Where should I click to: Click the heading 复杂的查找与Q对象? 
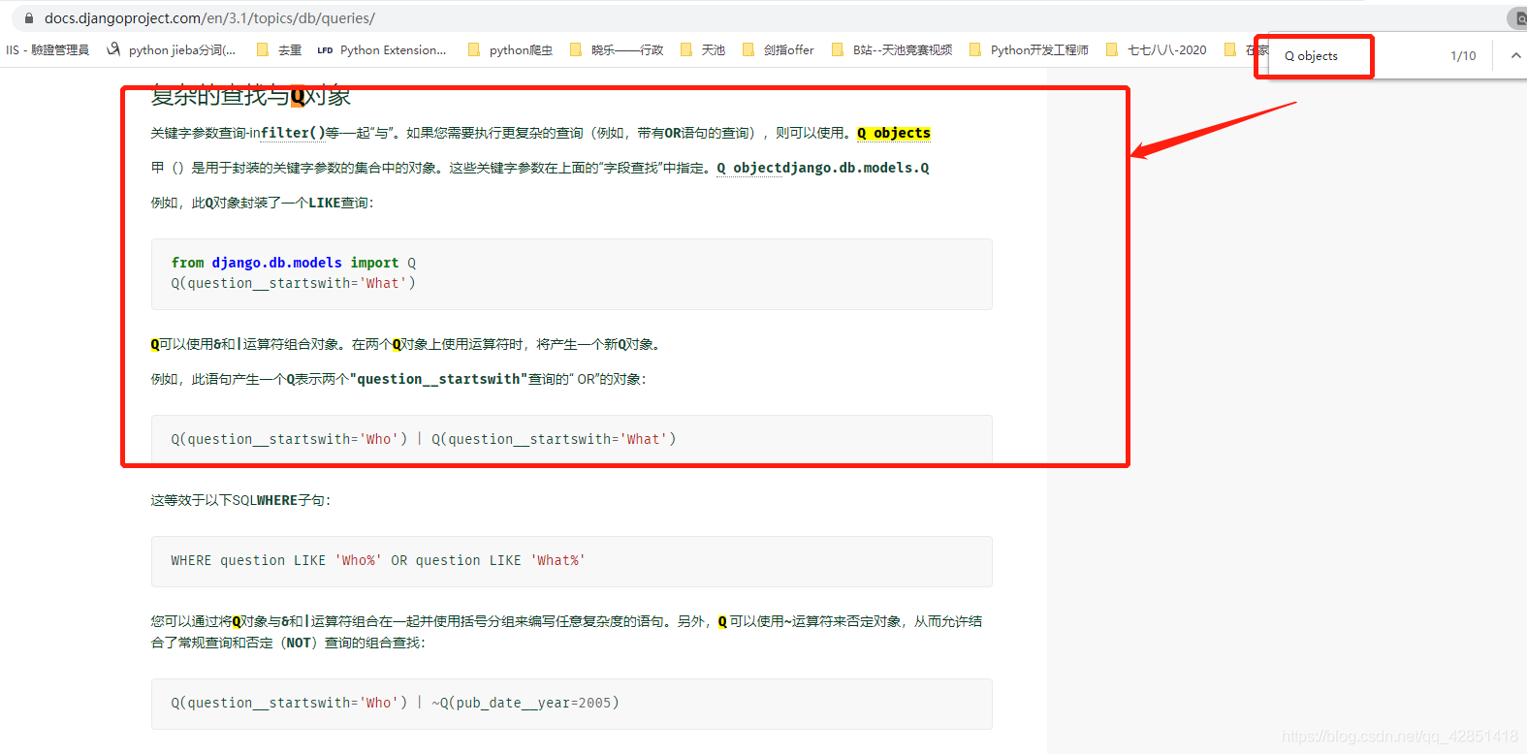pyautogui.click(x=251, y=96)
